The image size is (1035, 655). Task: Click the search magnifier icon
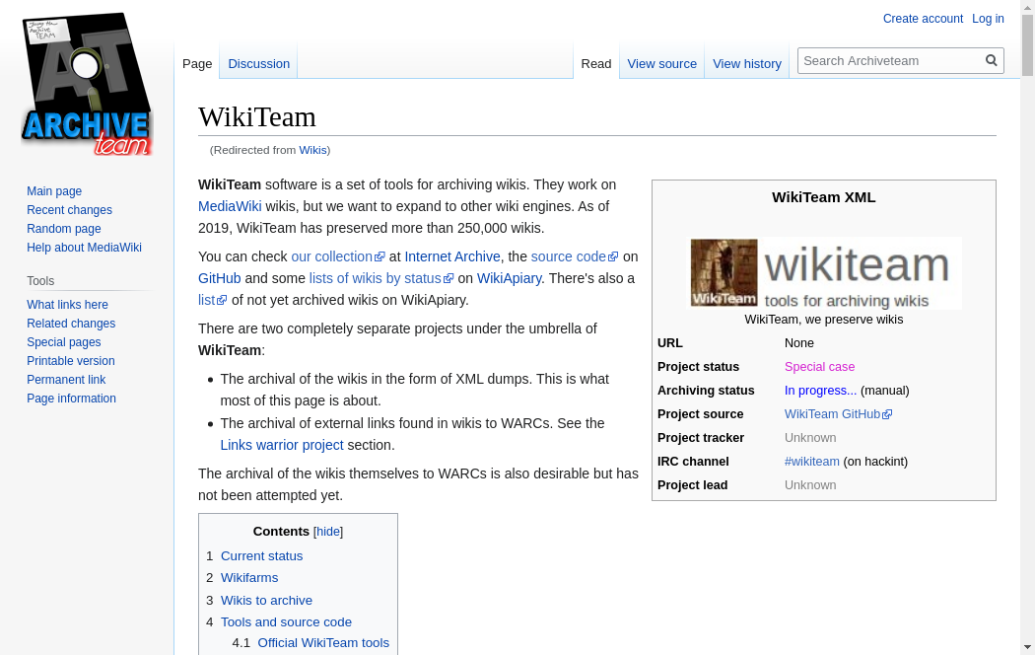992,60
